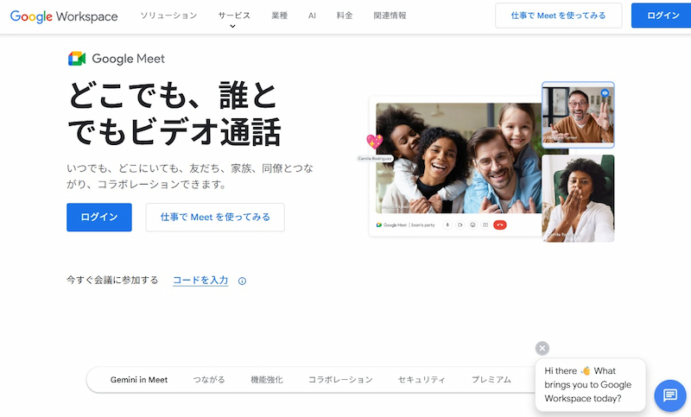This screenshot has height=417, width=691.
Task: Select the コラボレーション tab
Action: [x=340, y=380]
